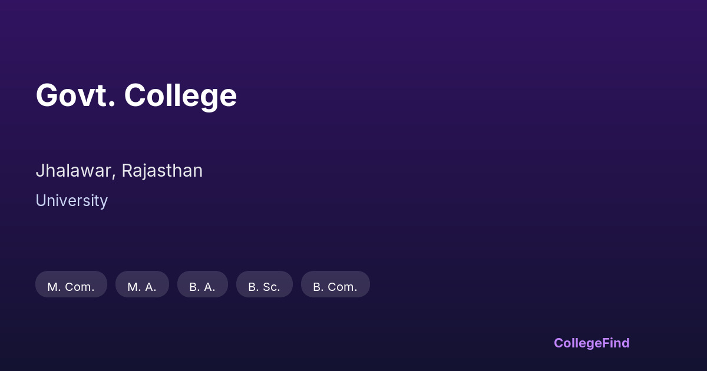Viewport: 707px width, 371px height.
Task: Select the B. Com. course chip
Action: [335, 285]
